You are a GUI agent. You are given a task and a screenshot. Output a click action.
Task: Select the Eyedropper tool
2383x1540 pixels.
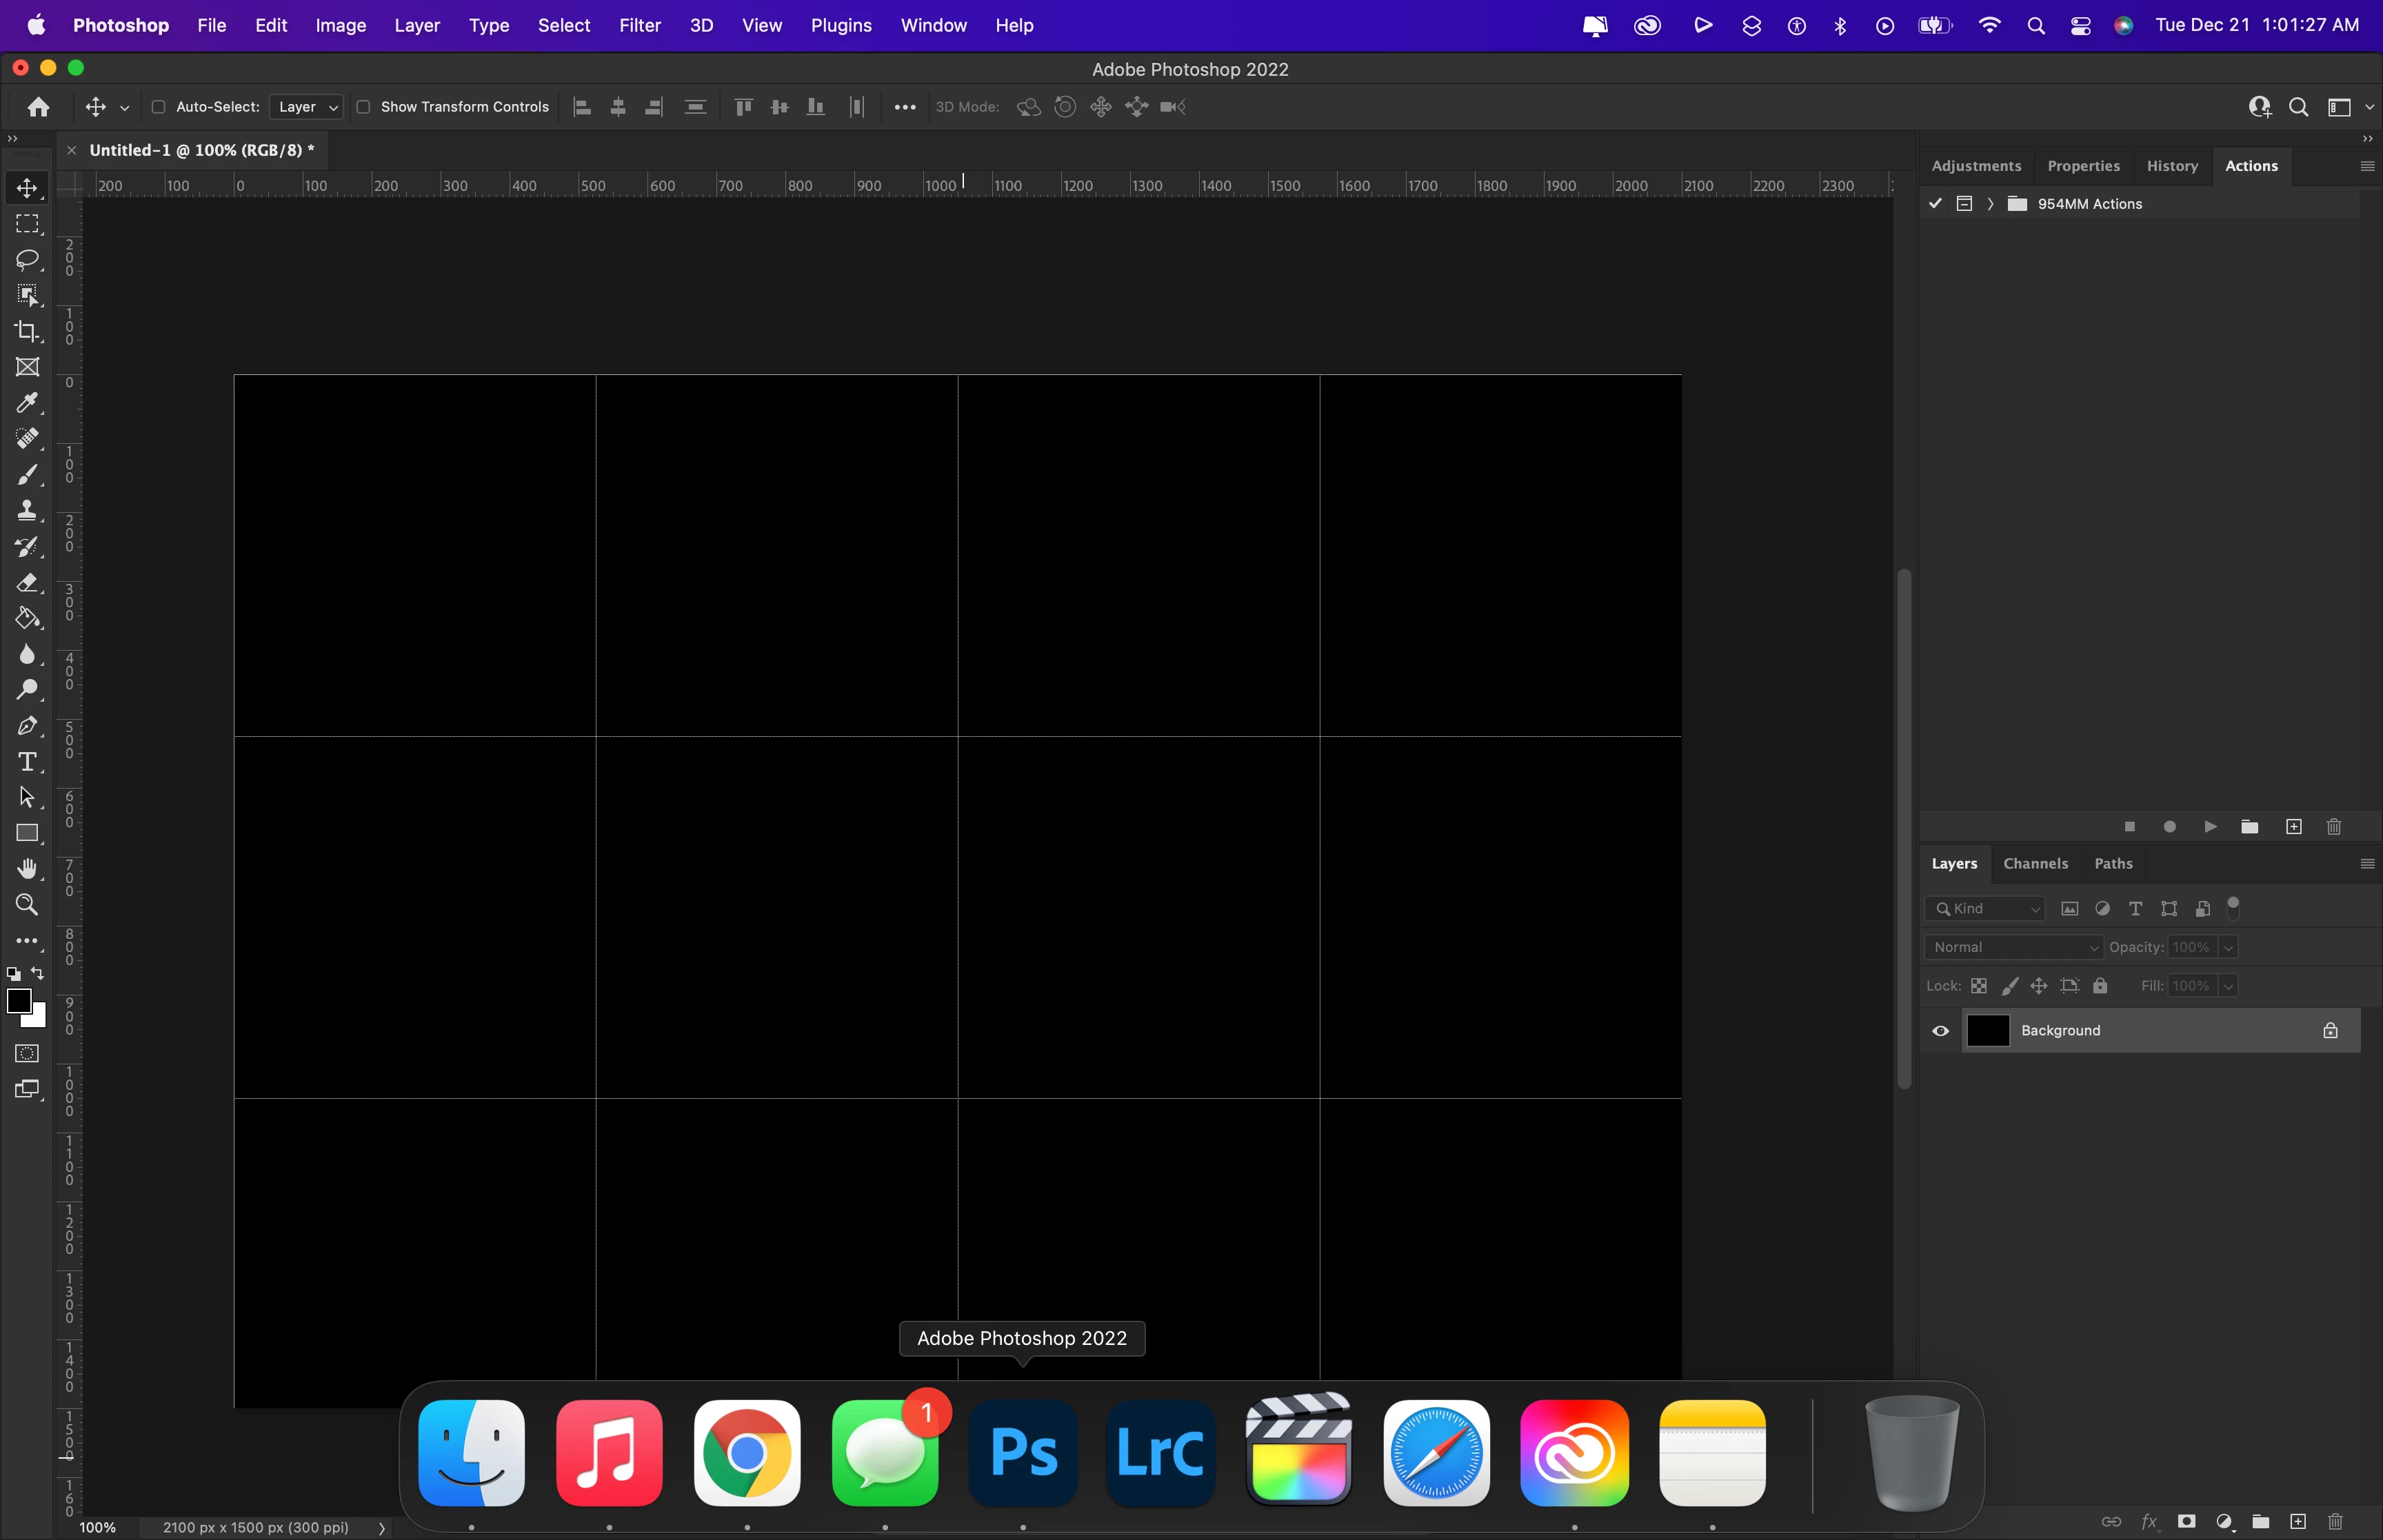(x=27, y=403)
